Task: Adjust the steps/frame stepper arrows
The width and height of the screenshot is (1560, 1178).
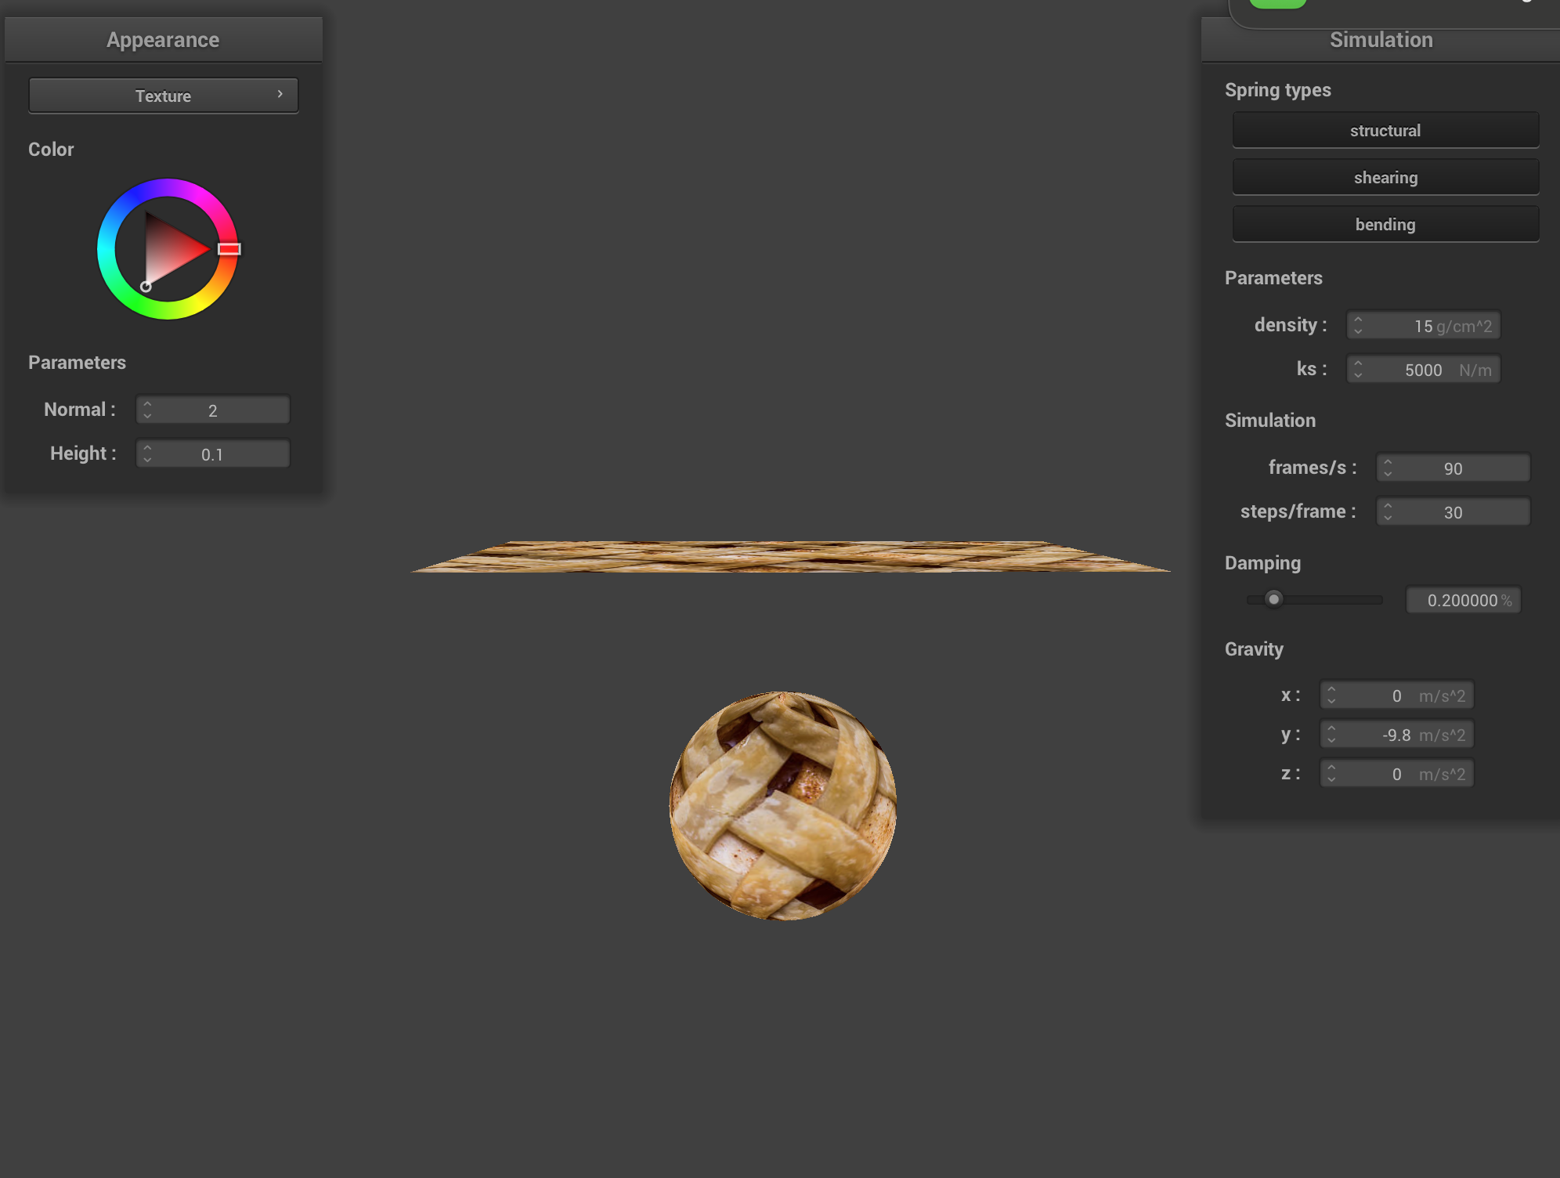Action: (1388, 511)
